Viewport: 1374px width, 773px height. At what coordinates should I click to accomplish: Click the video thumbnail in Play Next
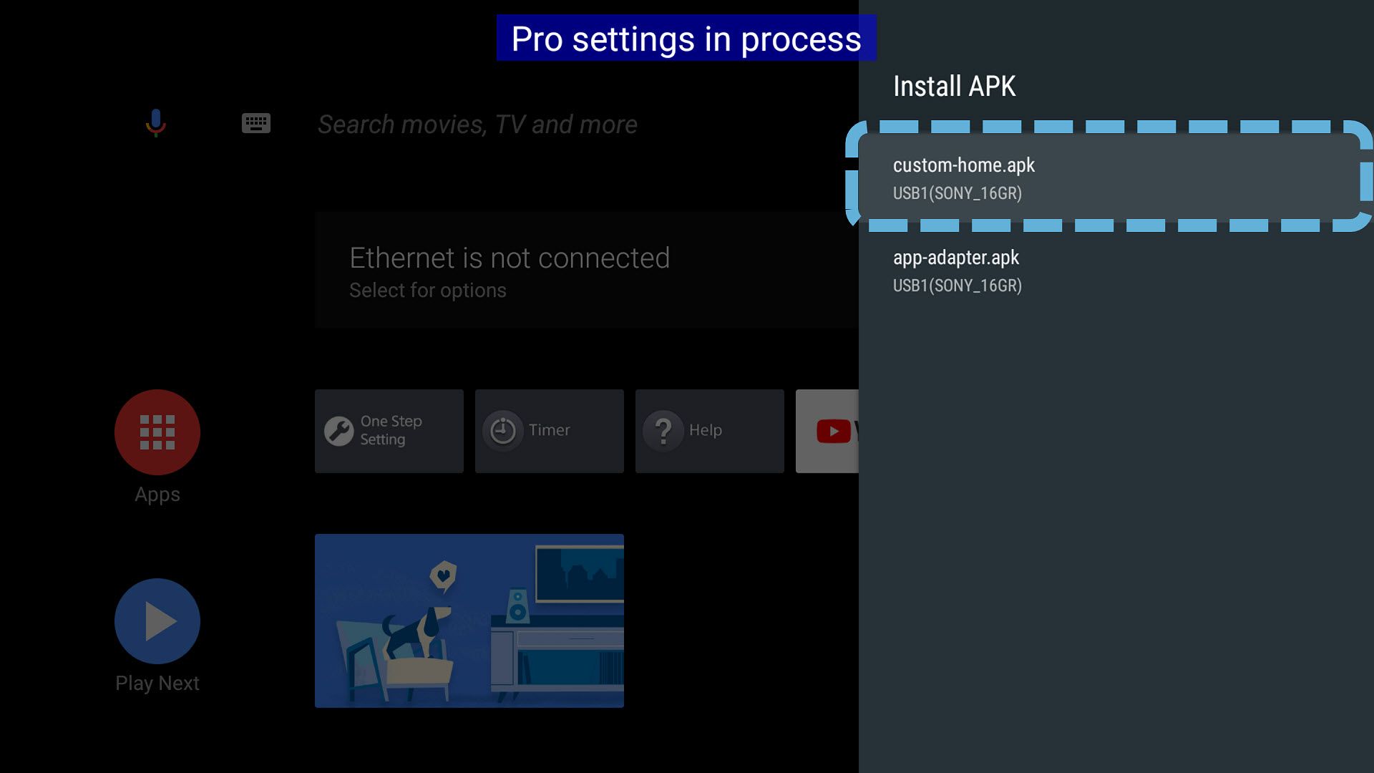click(x=470, y=620)
